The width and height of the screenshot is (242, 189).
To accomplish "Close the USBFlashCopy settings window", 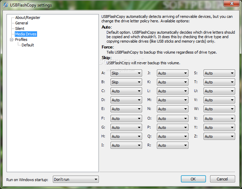I will click(231, 3).
